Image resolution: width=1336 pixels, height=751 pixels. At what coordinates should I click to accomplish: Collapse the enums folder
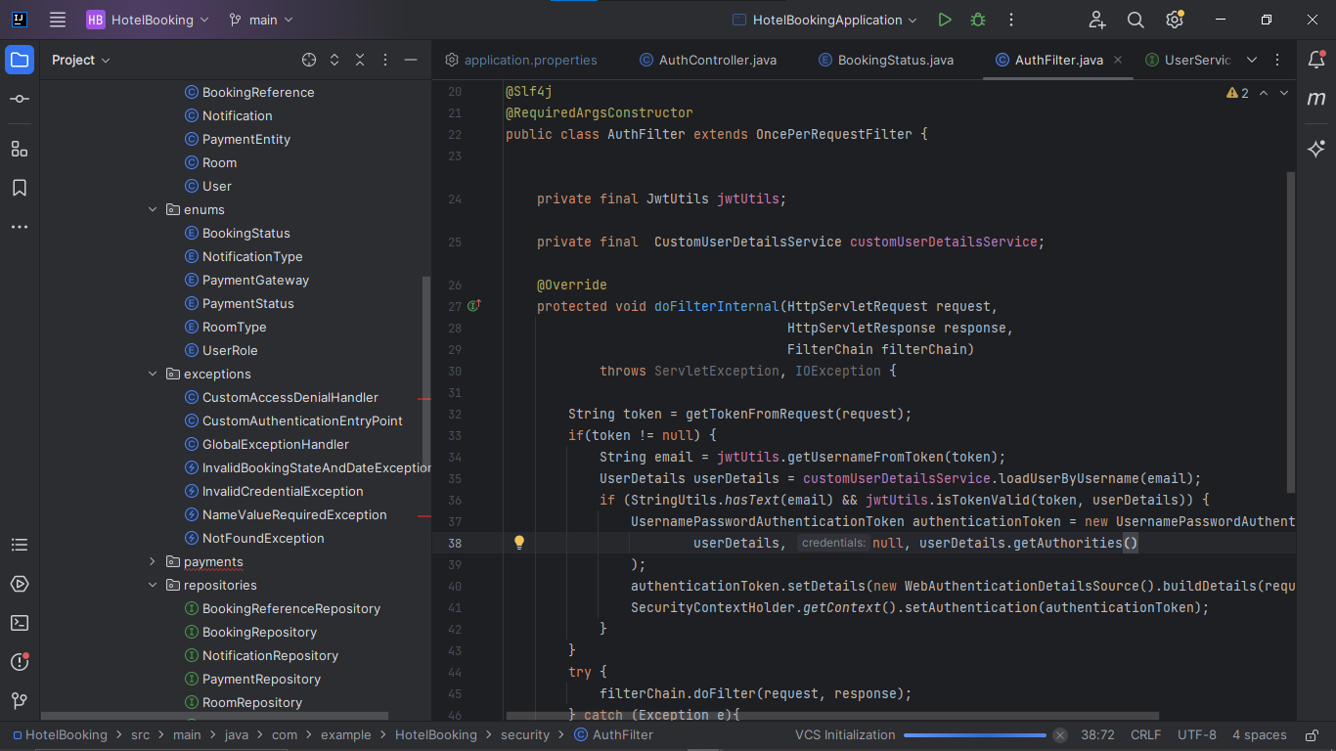coord(153,209)
